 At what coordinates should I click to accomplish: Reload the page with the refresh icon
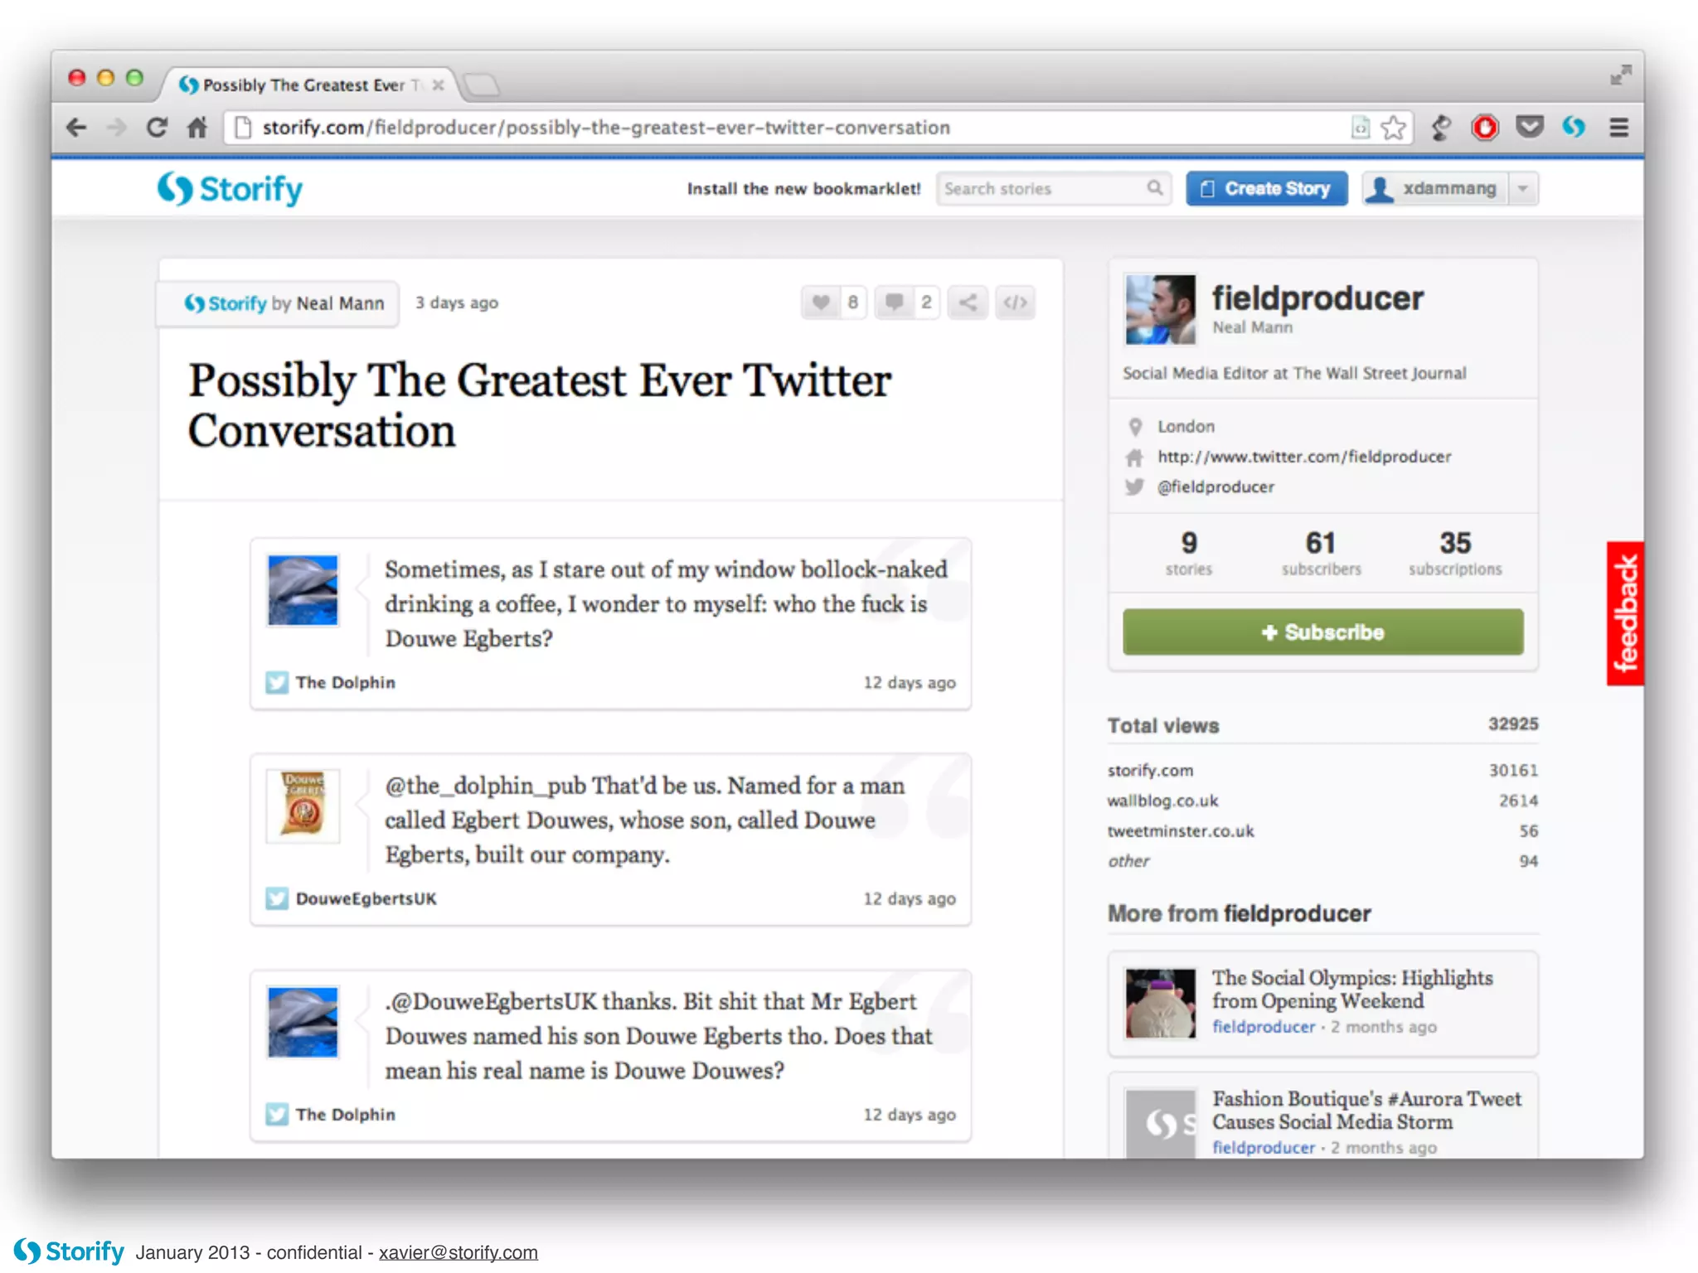coord(157,128)
